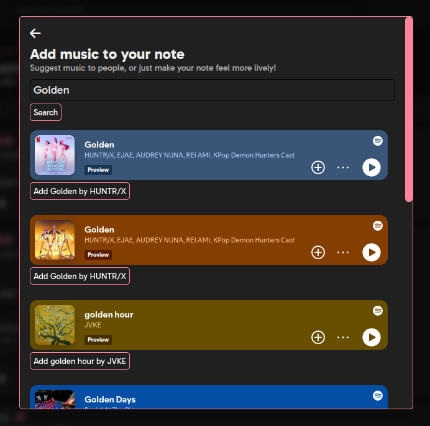Screen dimensions: 430x426
Task: Click the Golden Days song title
Action: pyautogui.click(x=110, y=399)
